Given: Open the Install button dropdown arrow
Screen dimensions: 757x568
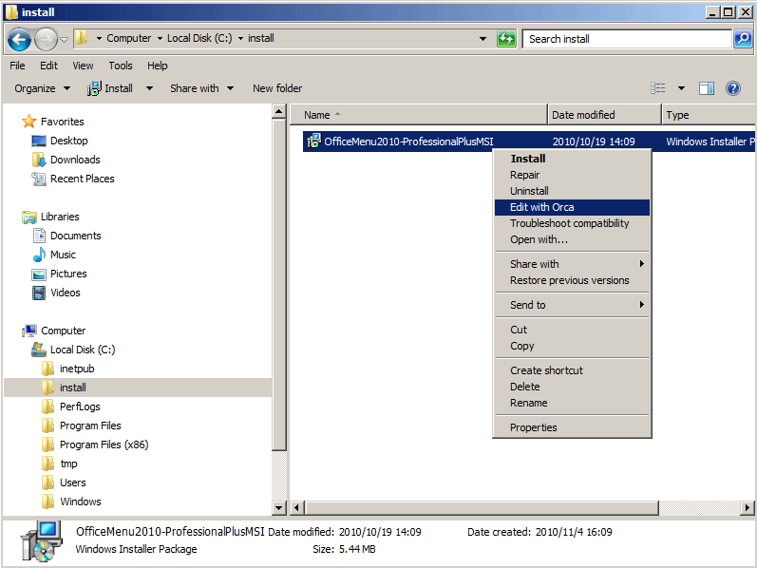Looking at the screenshot, I should point(150,88).
